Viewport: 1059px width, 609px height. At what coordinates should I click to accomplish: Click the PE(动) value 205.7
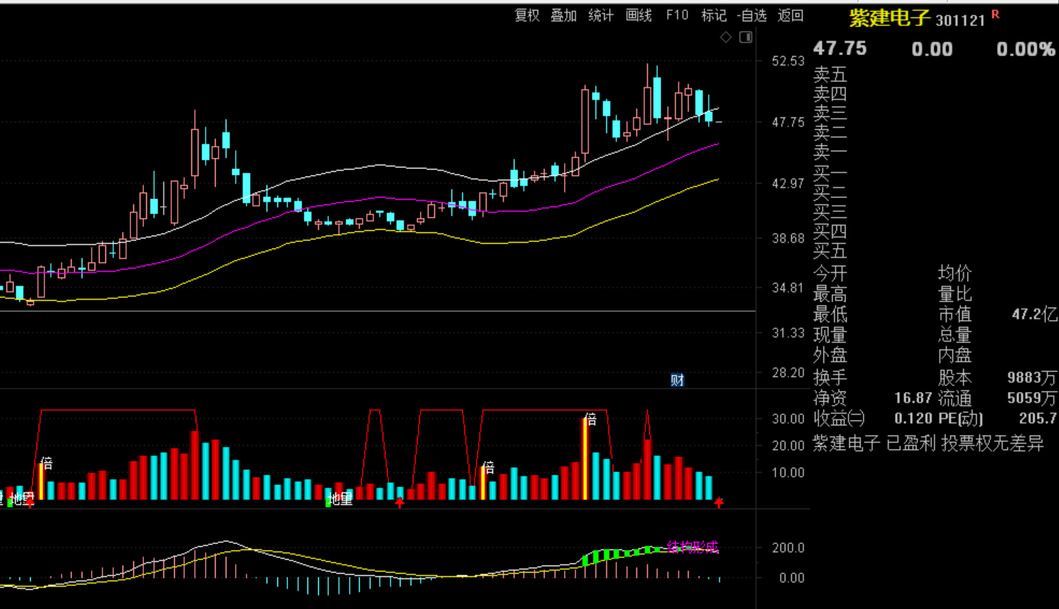[x=1038, y=418]
